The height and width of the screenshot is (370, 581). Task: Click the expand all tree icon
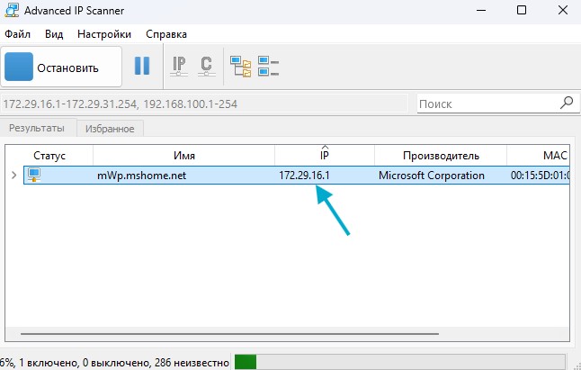(x=240, y=67)
